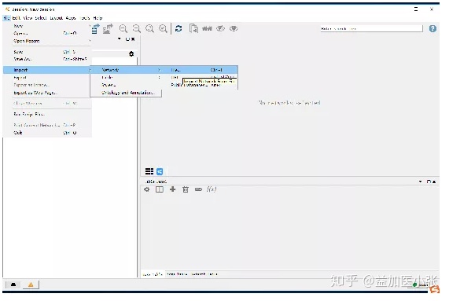Fit network content to the window

coord(149,28)
